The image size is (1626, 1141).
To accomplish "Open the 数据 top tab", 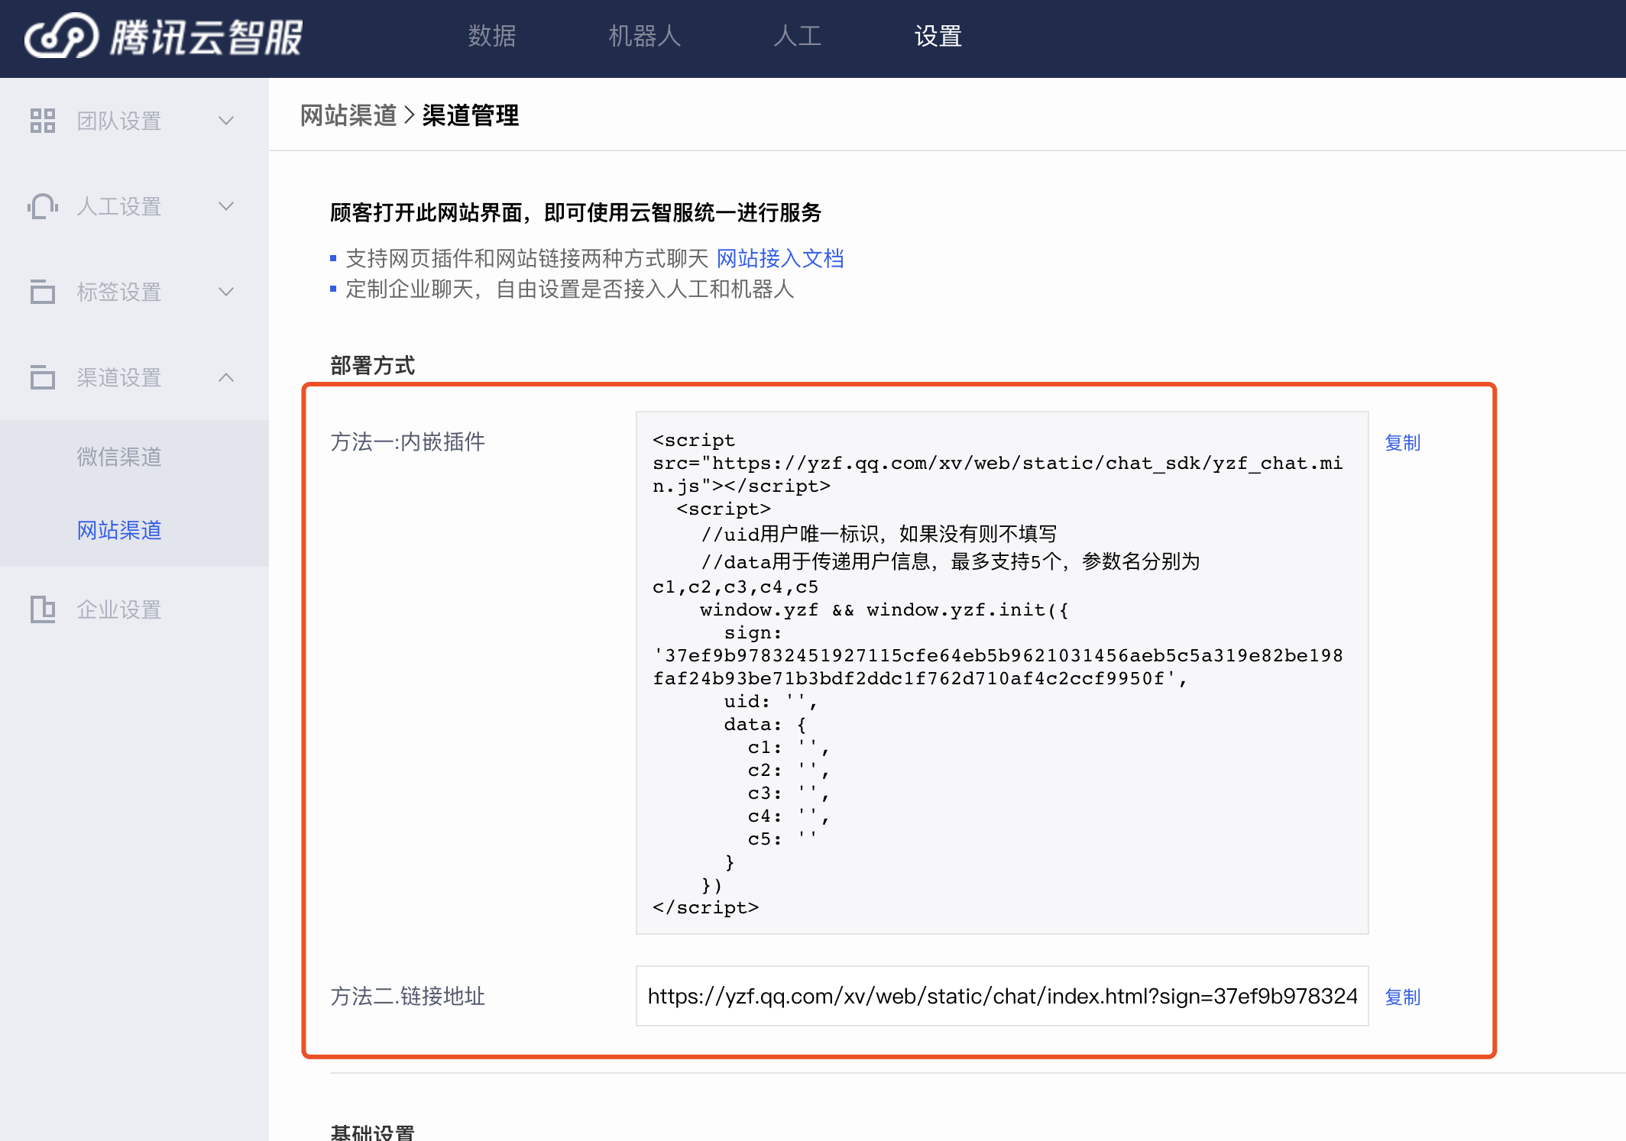I will point(492,36).
